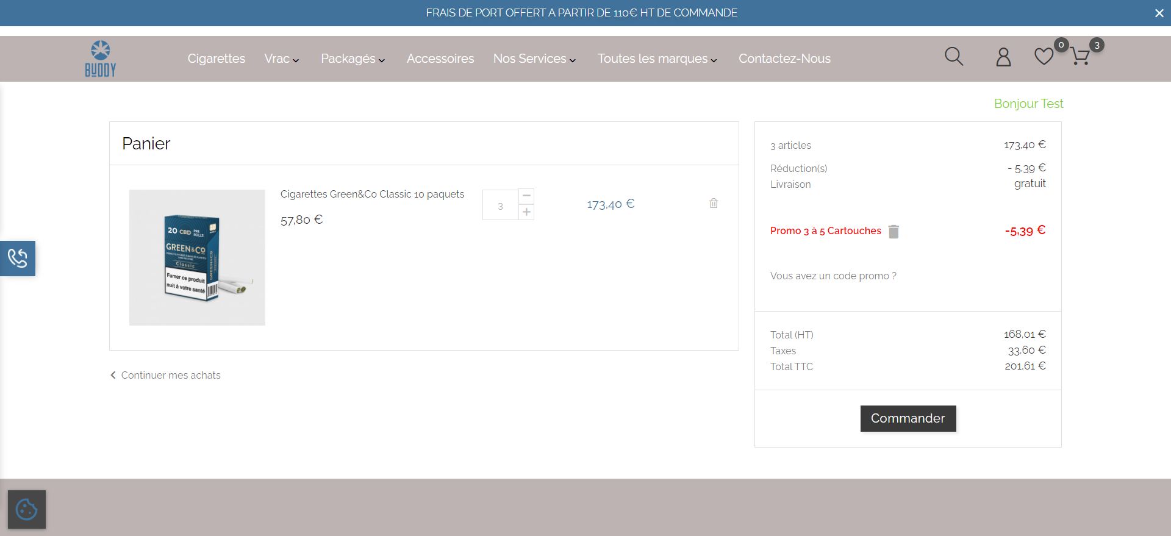Click the Buddy logo
Viewport: 1171px width, 536px height.
coord(100,59)
